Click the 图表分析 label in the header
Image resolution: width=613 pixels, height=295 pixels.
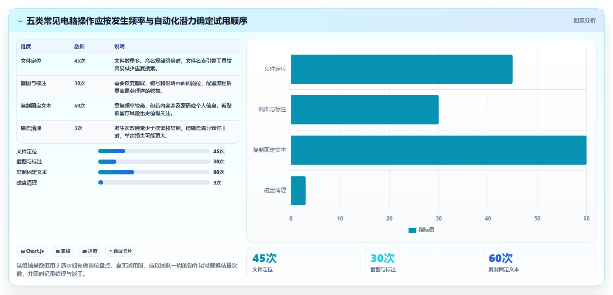click(584, 20)
